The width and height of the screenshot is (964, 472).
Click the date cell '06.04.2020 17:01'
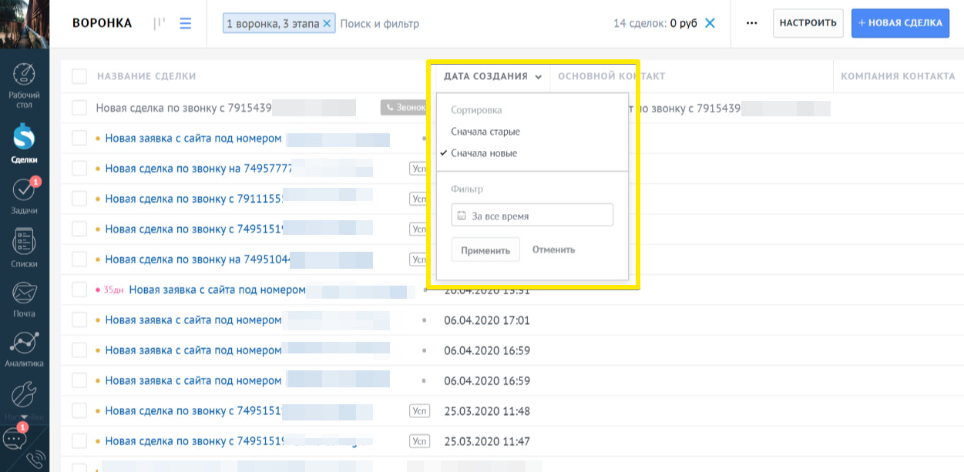pyautogui.click(x=487, y=320)
